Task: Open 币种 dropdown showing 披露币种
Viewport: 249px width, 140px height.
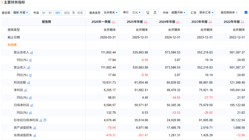Action: tap(178, 13)
